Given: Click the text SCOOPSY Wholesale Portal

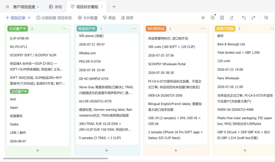Looking at the screenshot, I should [167, 64].
